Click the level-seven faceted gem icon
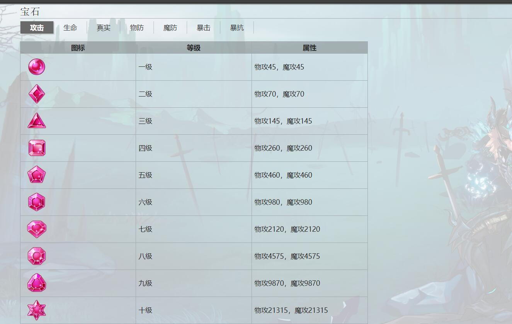This screenshot has height=324, width=512. click(37, 229)
